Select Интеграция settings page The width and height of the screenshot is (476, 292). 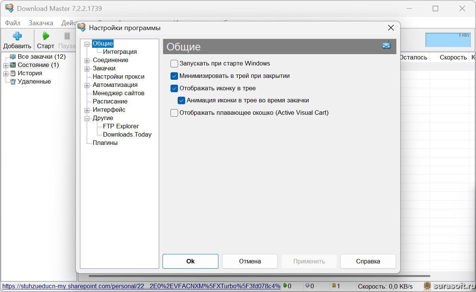click(x=120, y=52)
